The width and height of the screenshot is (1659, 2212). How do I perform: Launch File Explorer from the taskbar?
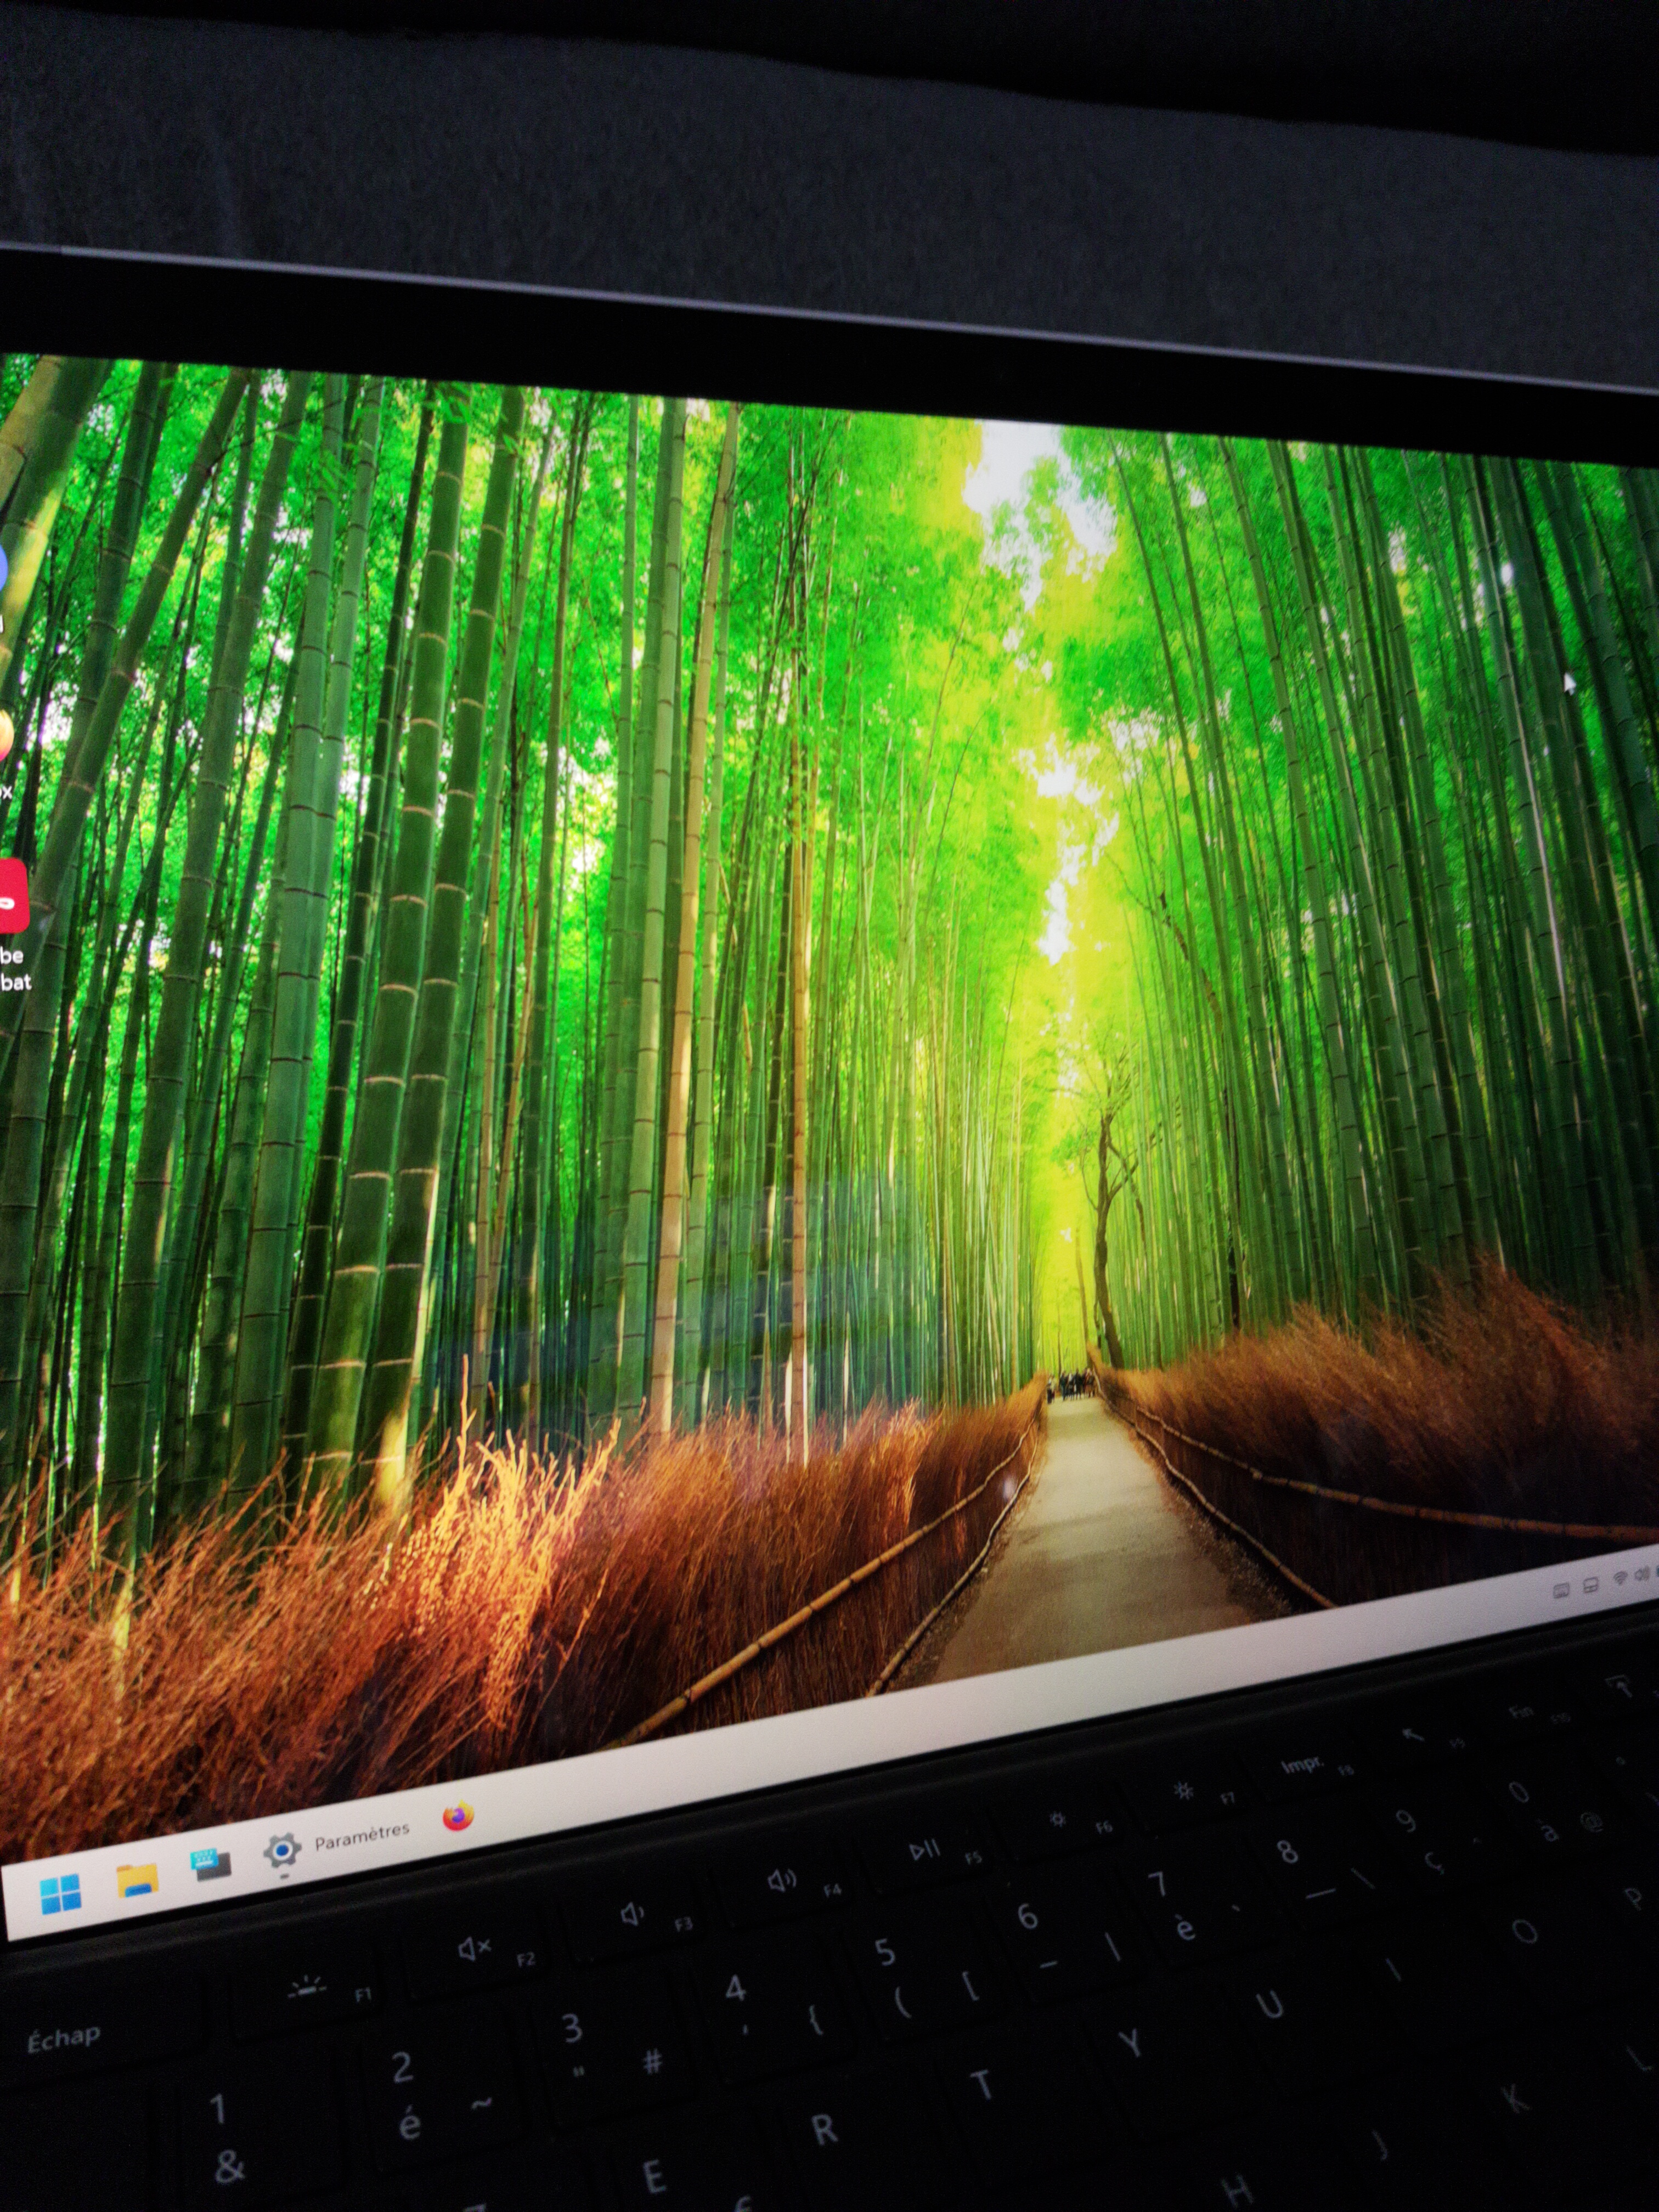[x=137, y=1880]
